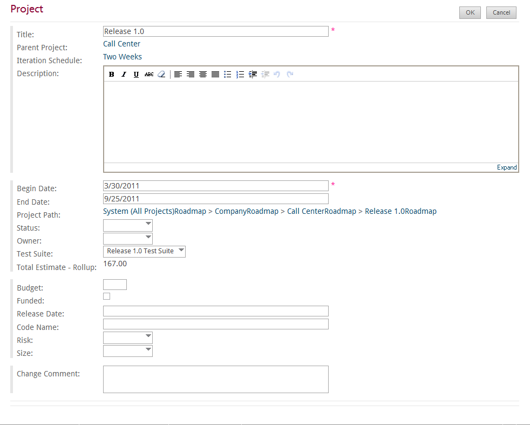Apply strikethrough formatting in the description editor
This screenshot has height=425, width=530.
tap(149, 75)
